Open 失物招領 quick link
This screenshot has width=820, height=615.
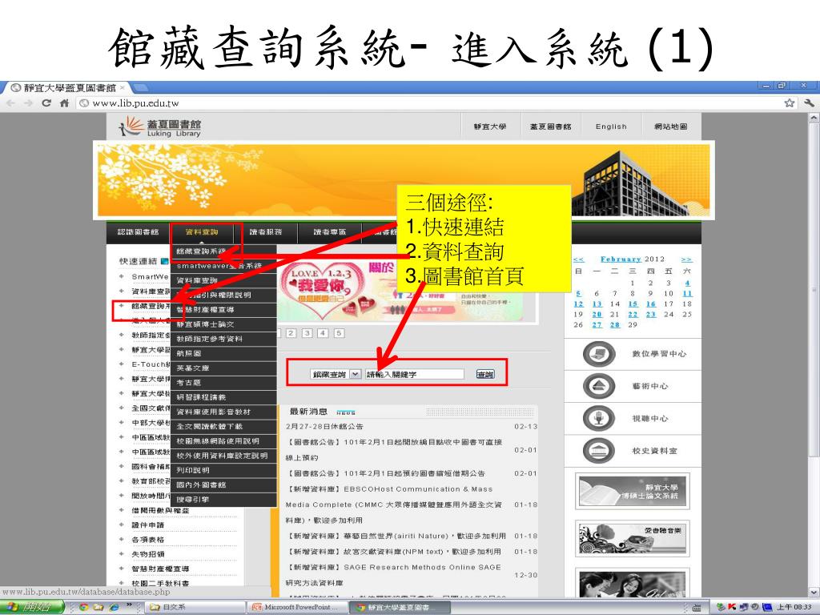(148, 554)
